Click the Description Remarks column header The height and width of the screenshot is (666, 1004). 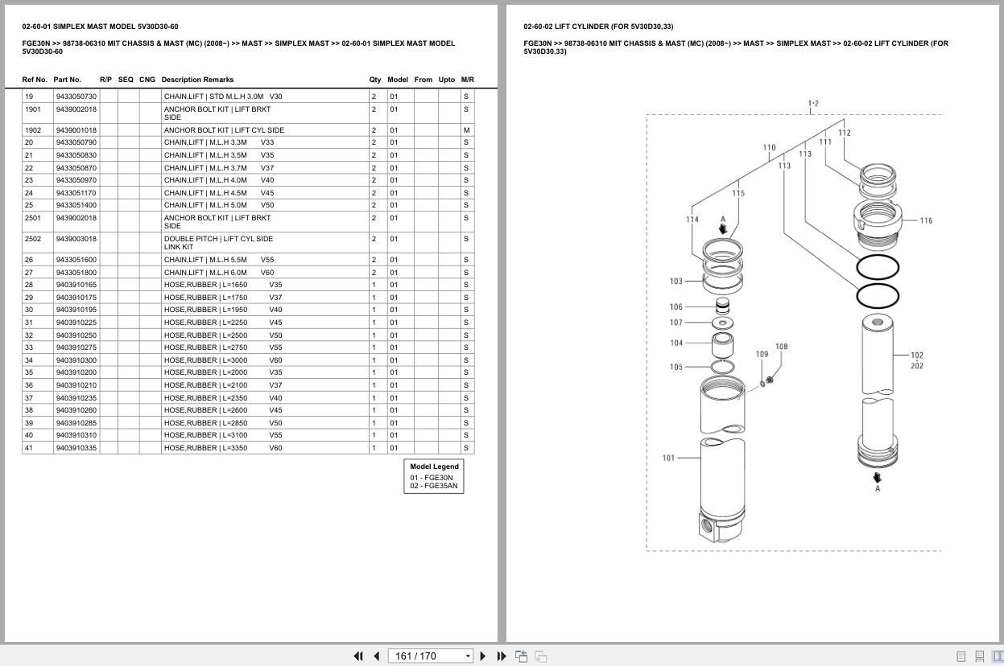(197, 80)
